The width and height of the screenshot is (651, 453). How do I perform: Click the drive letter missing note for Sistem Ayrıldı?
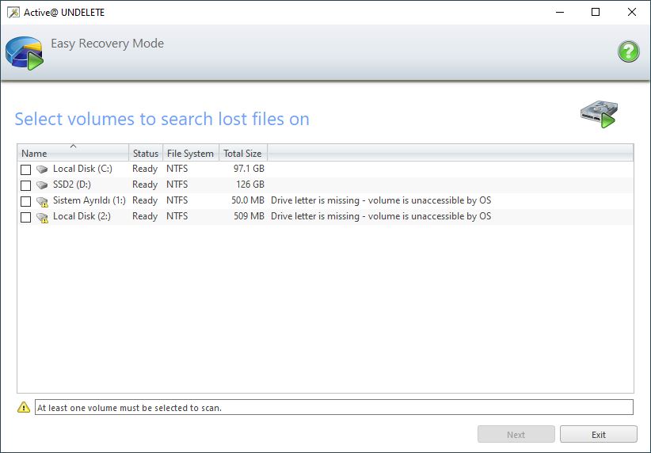[x=381, y=200]
